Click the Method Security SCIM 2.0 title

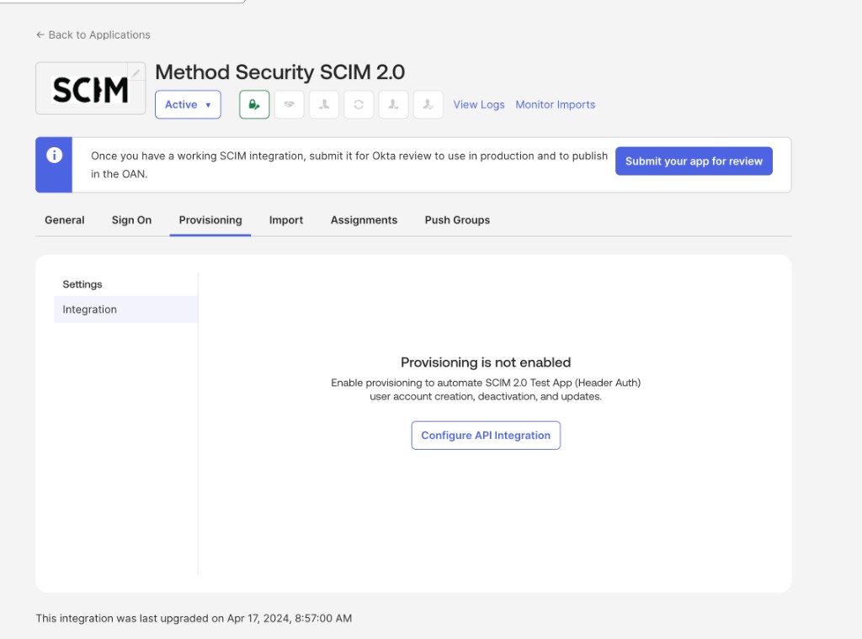pyautogui.click(x=279, y=72)
